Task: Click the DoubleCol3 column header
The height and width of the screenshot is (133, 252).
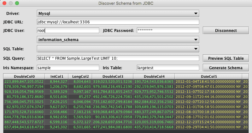Action: 113,76
